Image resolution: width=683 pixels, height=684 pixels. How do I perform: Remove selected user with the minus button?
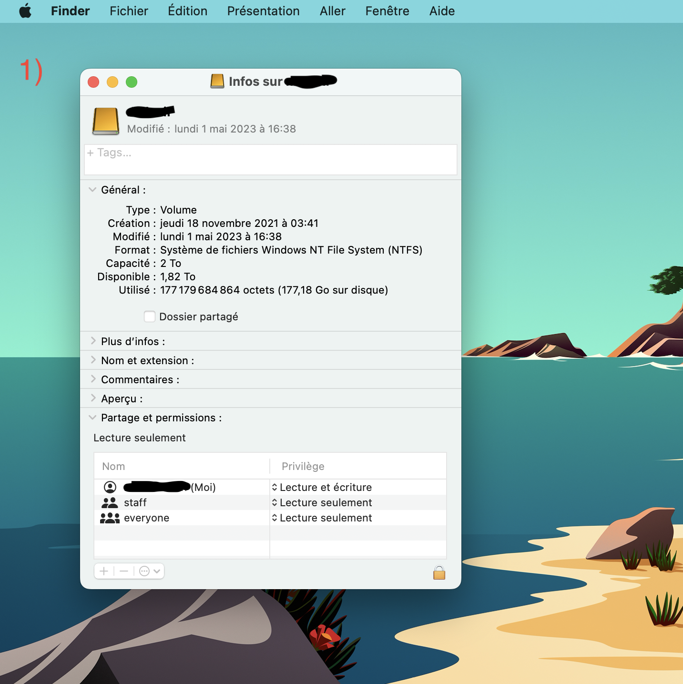124,571
